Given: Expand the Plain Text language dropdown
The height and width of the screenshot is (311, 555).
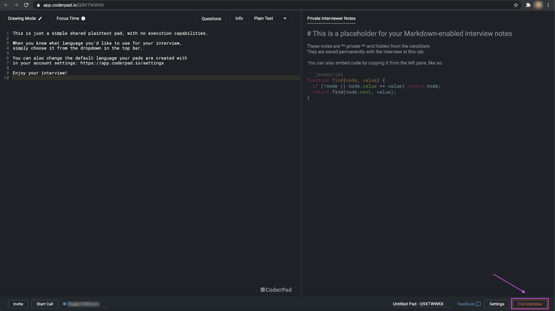Looking at the screenshot, I should [270, 18].
